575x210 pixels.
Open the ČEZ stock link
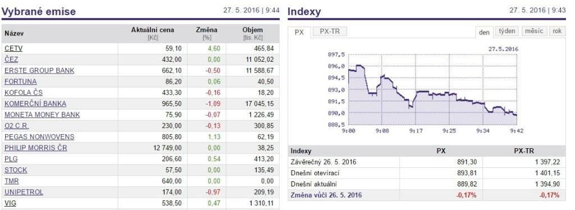pos(11,60)
